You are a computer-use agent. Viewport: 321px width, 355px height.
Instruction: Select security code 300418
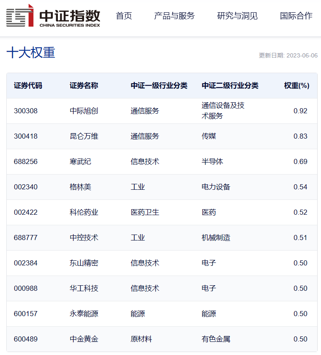[26, 136]
